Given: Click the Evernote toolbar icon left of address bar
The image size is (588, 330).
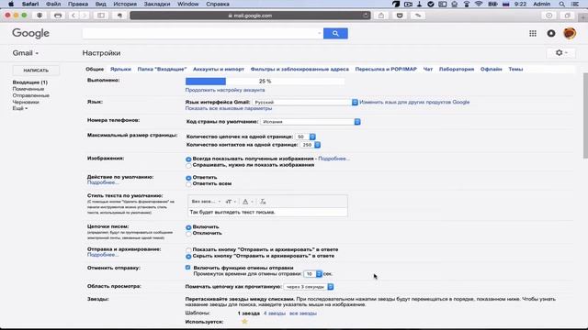Looking at the screenshot, I should (x=119, y=16).
